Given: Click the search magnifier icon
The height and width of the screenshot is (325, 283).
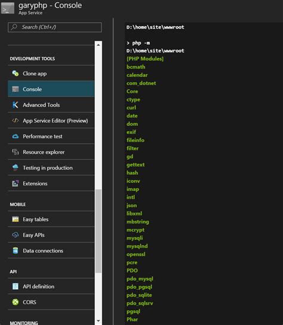Looking at the screenshot, I should (14, 27).
